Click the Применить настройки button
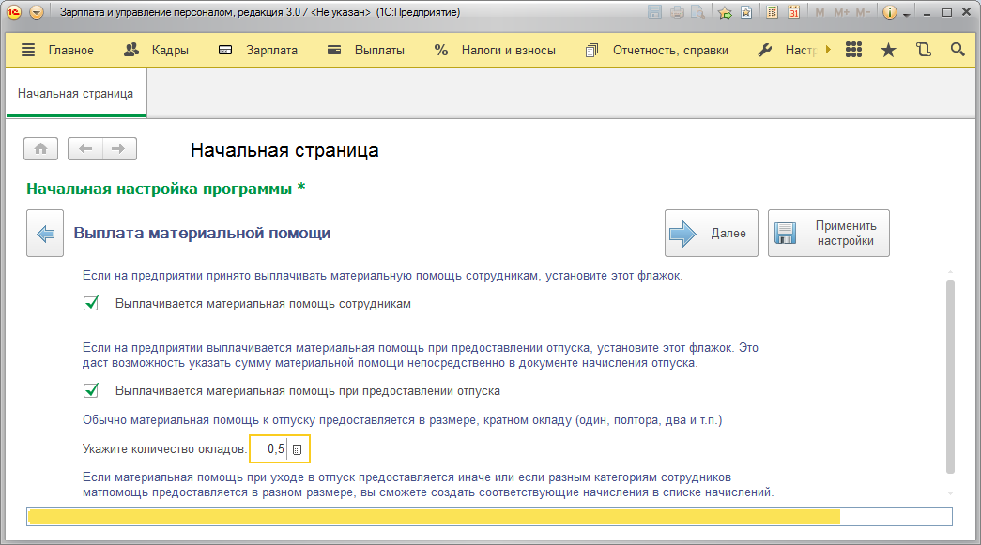981x545 pixels. (828, 234)
